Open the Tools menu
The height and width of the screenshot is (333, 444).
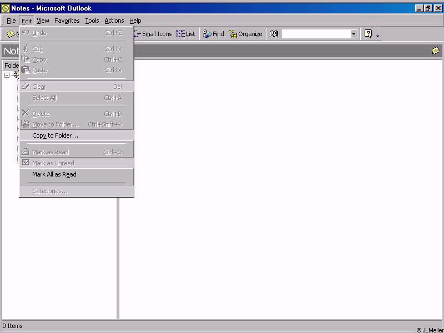tap(92, 21)
